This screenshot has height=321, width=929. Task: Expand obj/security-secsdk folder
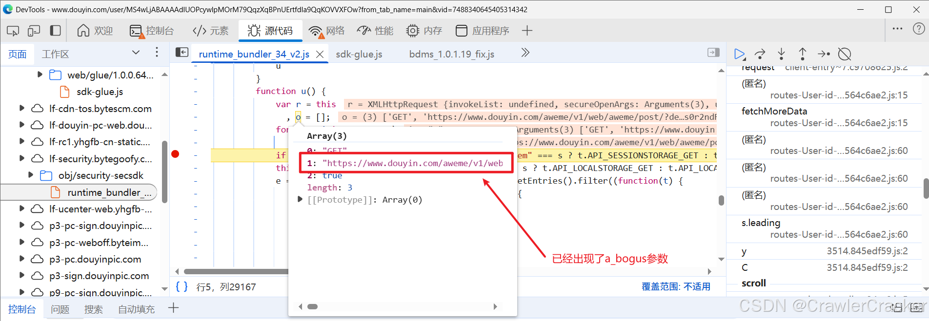tap(31, 175)
